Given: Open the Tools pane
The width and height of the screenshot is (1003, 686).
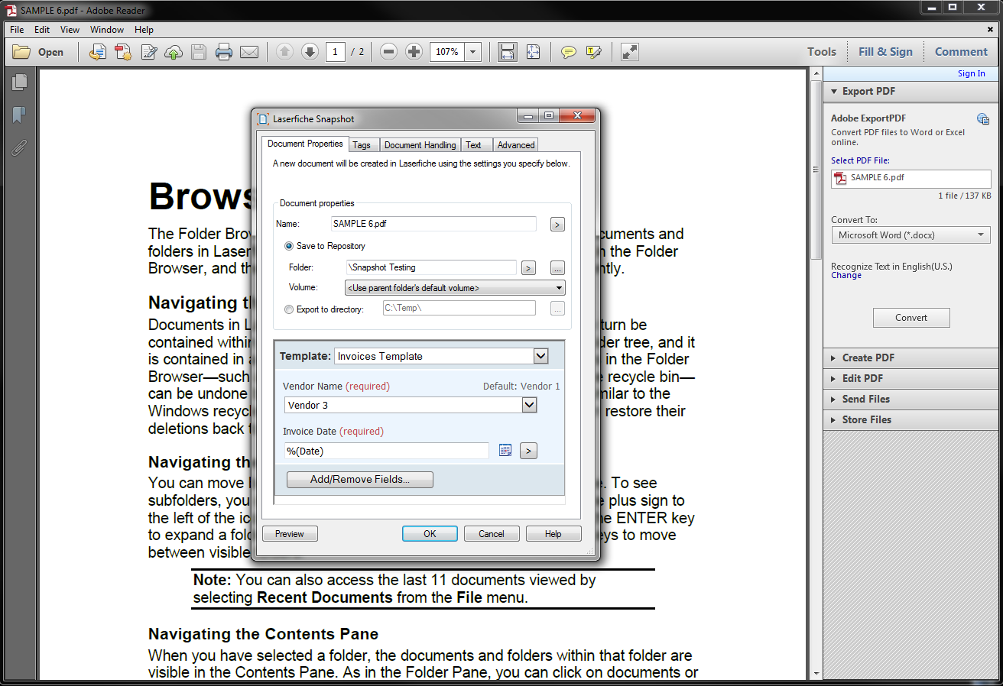Looking at the screenshot, I should [x=822, y=52].
